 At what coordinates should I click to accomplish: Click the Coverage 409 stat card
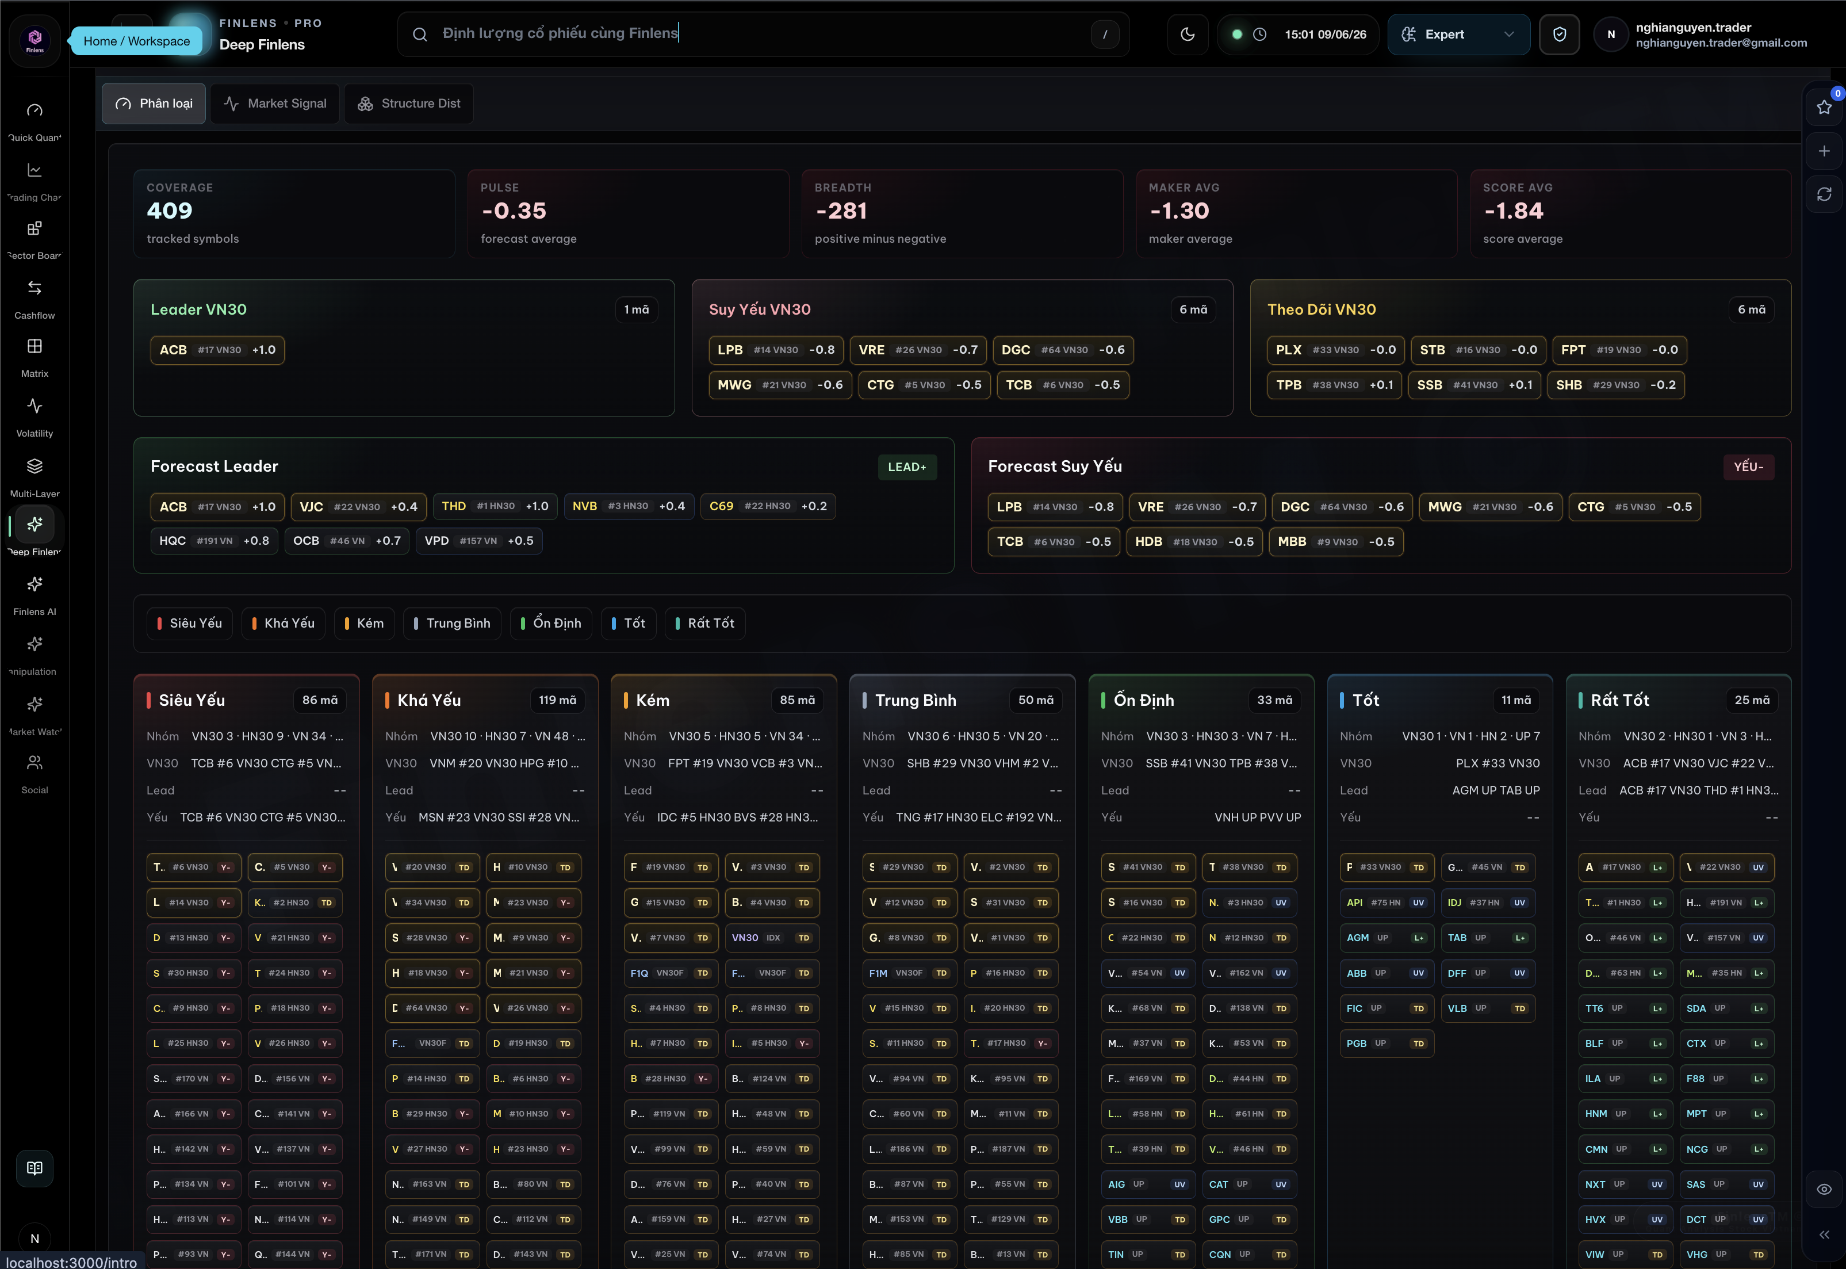coord(294,213)
